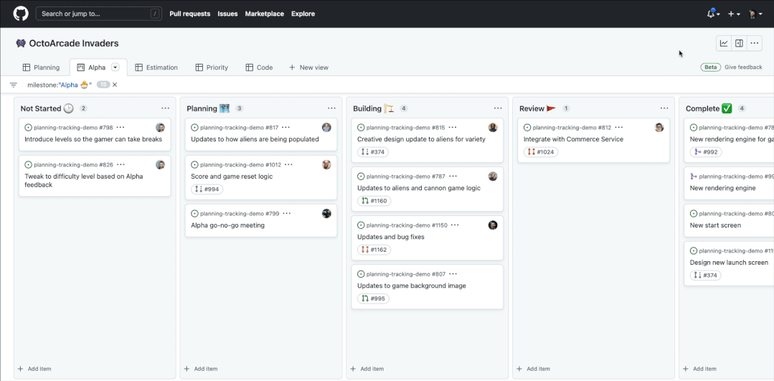Image resolution: width=774 pixels, height=381 pixels.
Task: Open the GitHub home logo
Action: point(21,14)
